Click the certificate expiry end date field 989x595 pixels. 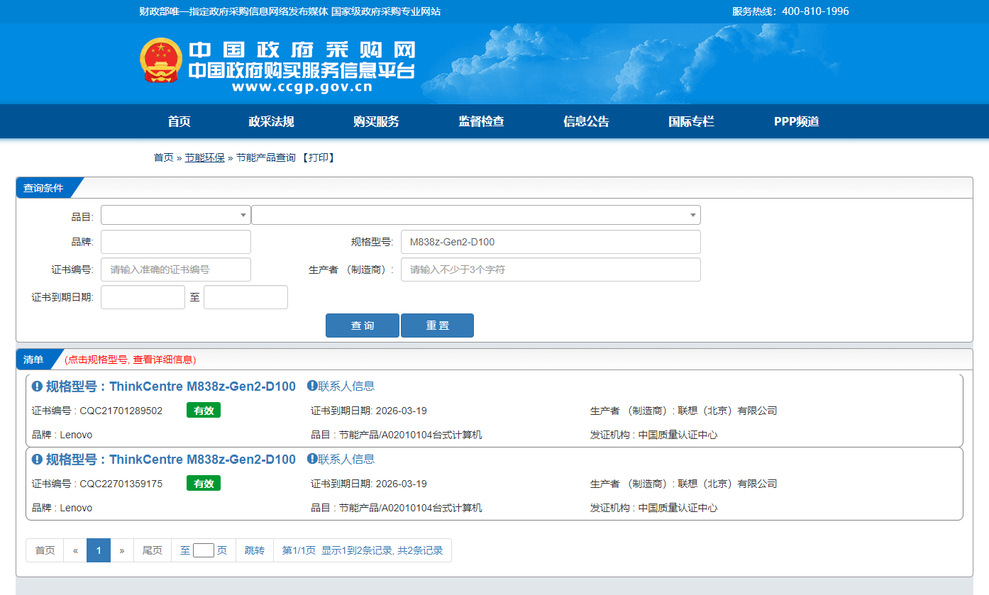point(245,297)
